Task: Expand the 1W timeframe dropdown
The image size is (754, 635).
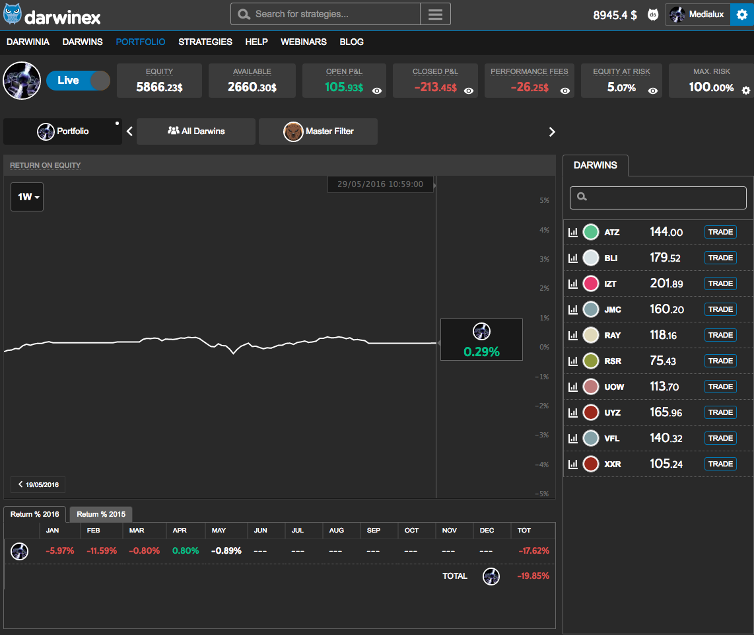Action: [27, 197]
